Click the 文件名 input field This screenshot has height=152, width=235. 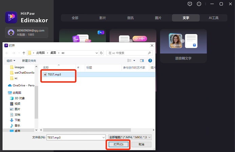(76, 137)
